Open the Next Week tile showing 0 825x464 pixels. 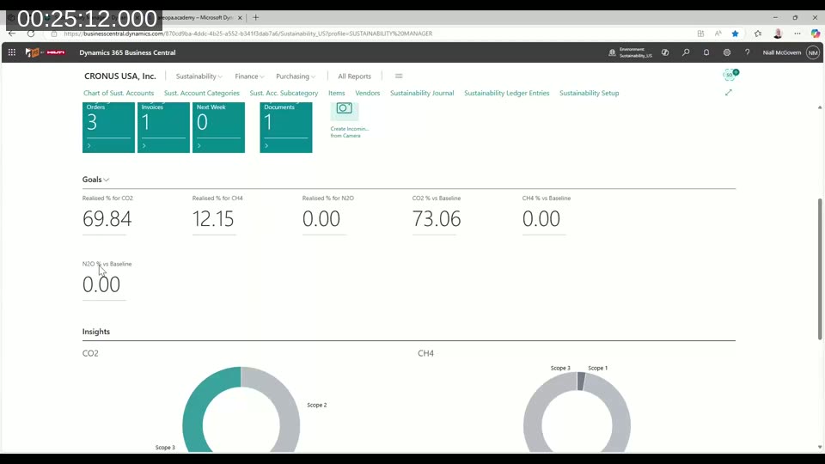(218, 127)
